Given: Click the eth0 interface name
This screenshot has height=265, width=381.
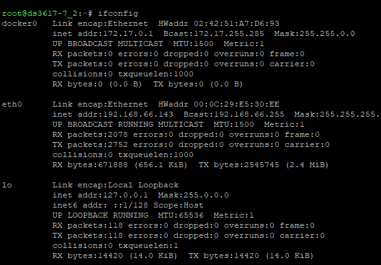Looking at the screenshot, I should click(12, 104).
